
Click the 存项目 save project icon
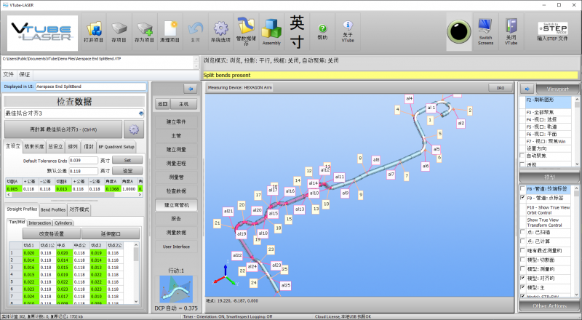[119, 29]
